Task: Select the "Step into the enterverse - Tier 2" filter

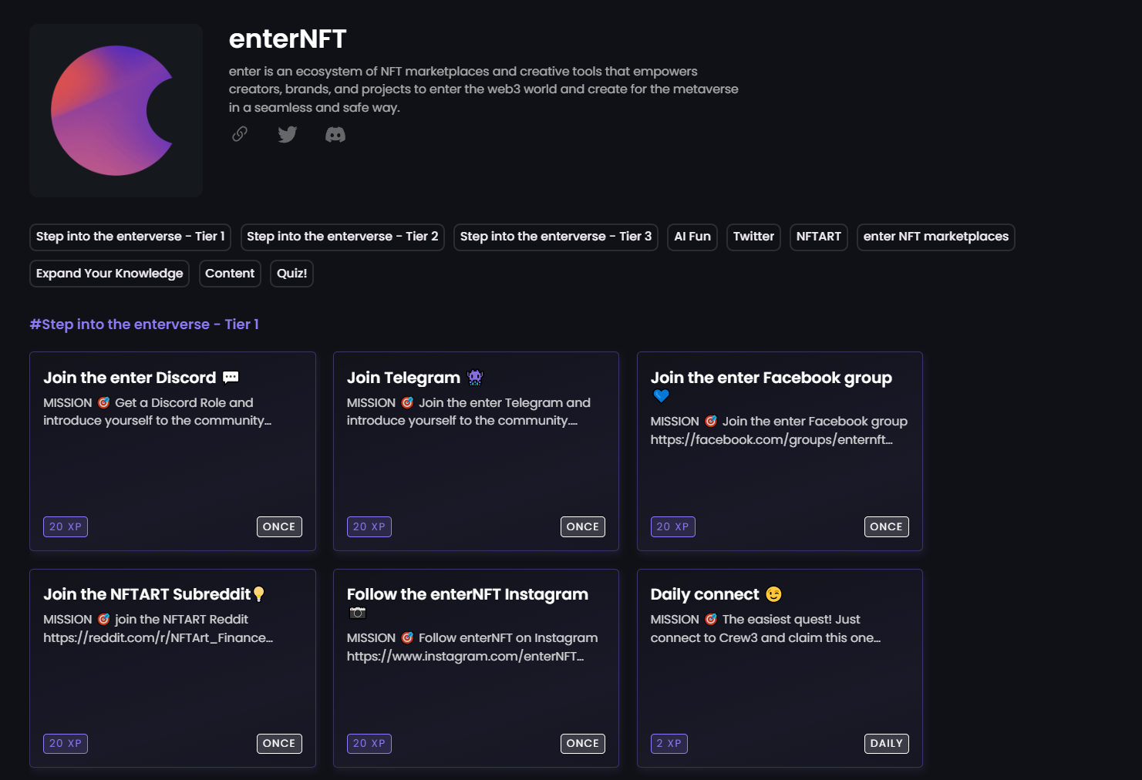Action: coord(342,237)
